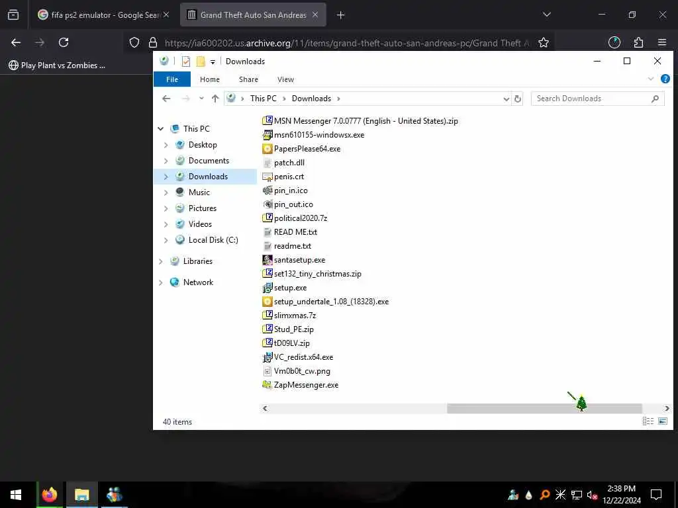Click horizontal scrollbar left arrow
The width and height of the screenshot is (678, 508).
coord(265,408)
